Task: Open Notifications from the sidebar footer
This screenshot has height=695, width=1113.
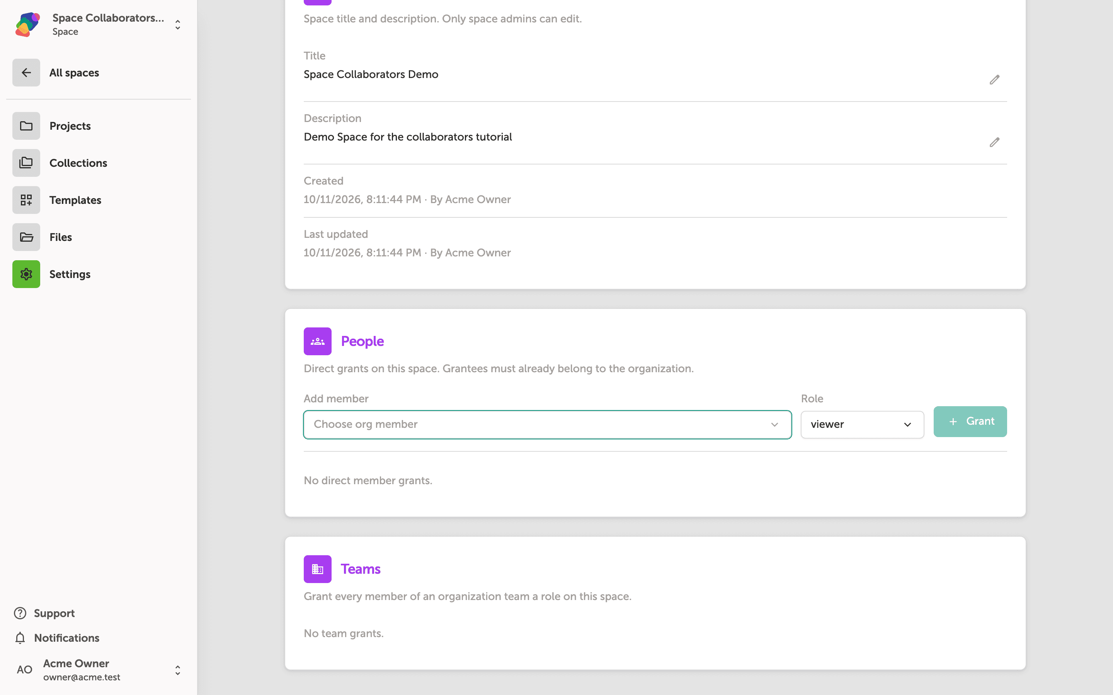Action: point(67,638)
